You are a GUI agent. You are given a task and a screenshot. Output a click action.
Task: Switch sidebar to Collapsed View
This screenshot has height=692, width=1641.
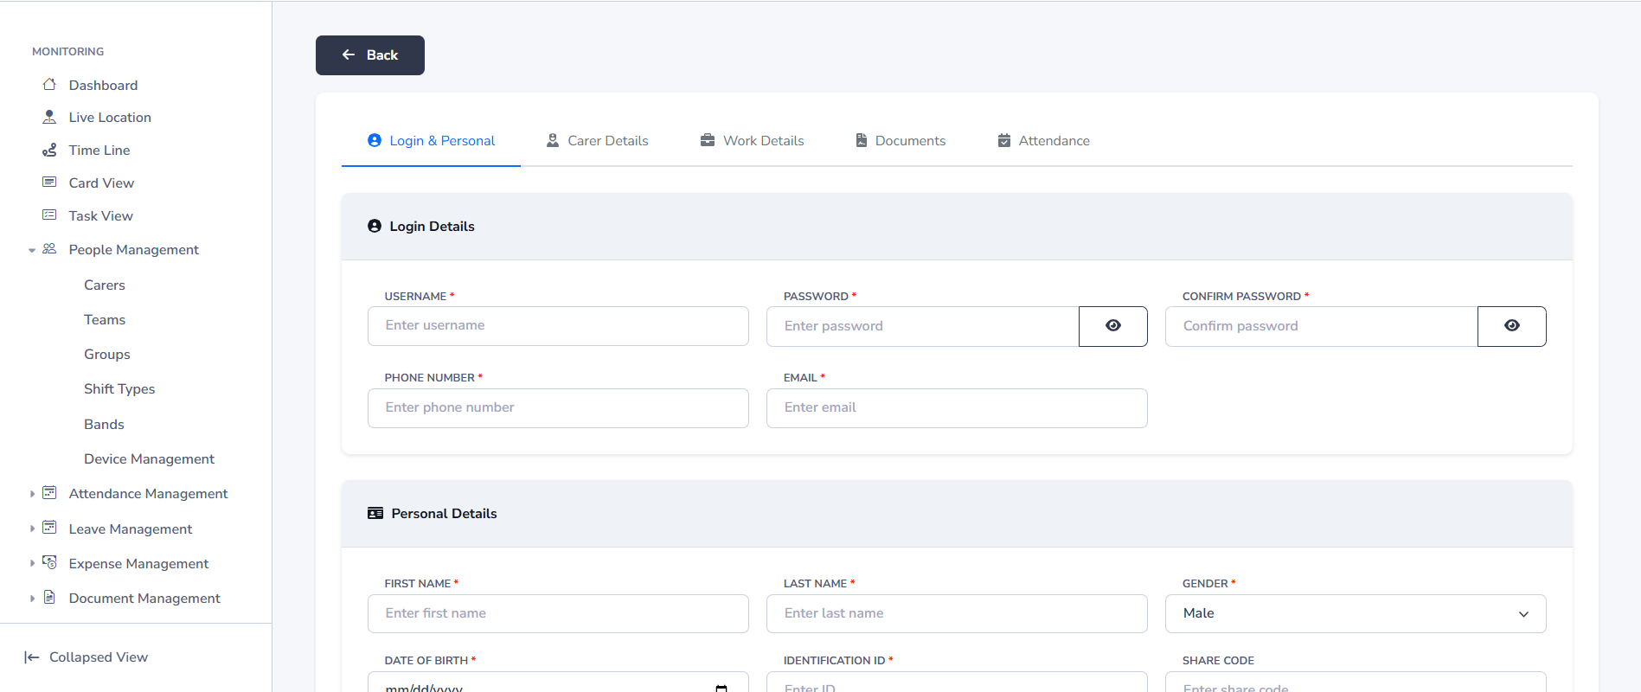click(x=87, y=657)
